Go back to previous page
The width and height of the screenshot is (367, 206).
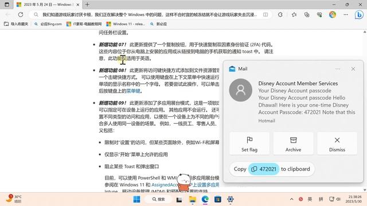[x=7, y=14]
